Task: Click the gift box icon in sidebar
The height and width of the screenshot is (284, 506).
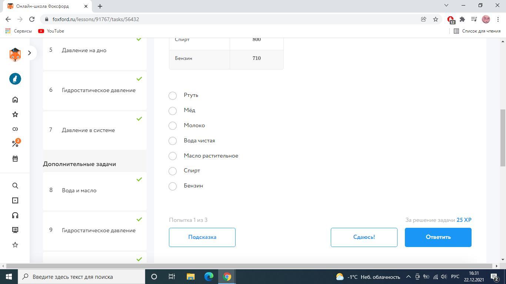Action: coord(15,159)
